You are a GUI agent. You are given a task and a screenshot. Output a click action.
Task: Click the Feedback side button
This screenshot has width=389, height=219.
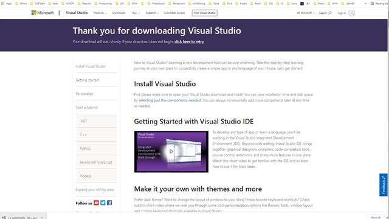384,185
